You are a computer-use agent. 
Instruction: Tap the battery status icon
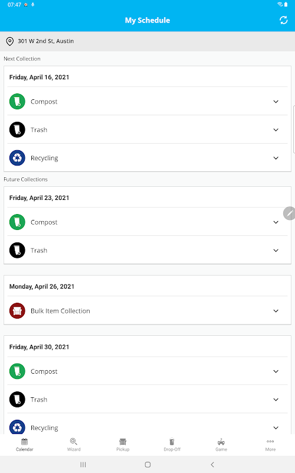(x=286, y=5)
